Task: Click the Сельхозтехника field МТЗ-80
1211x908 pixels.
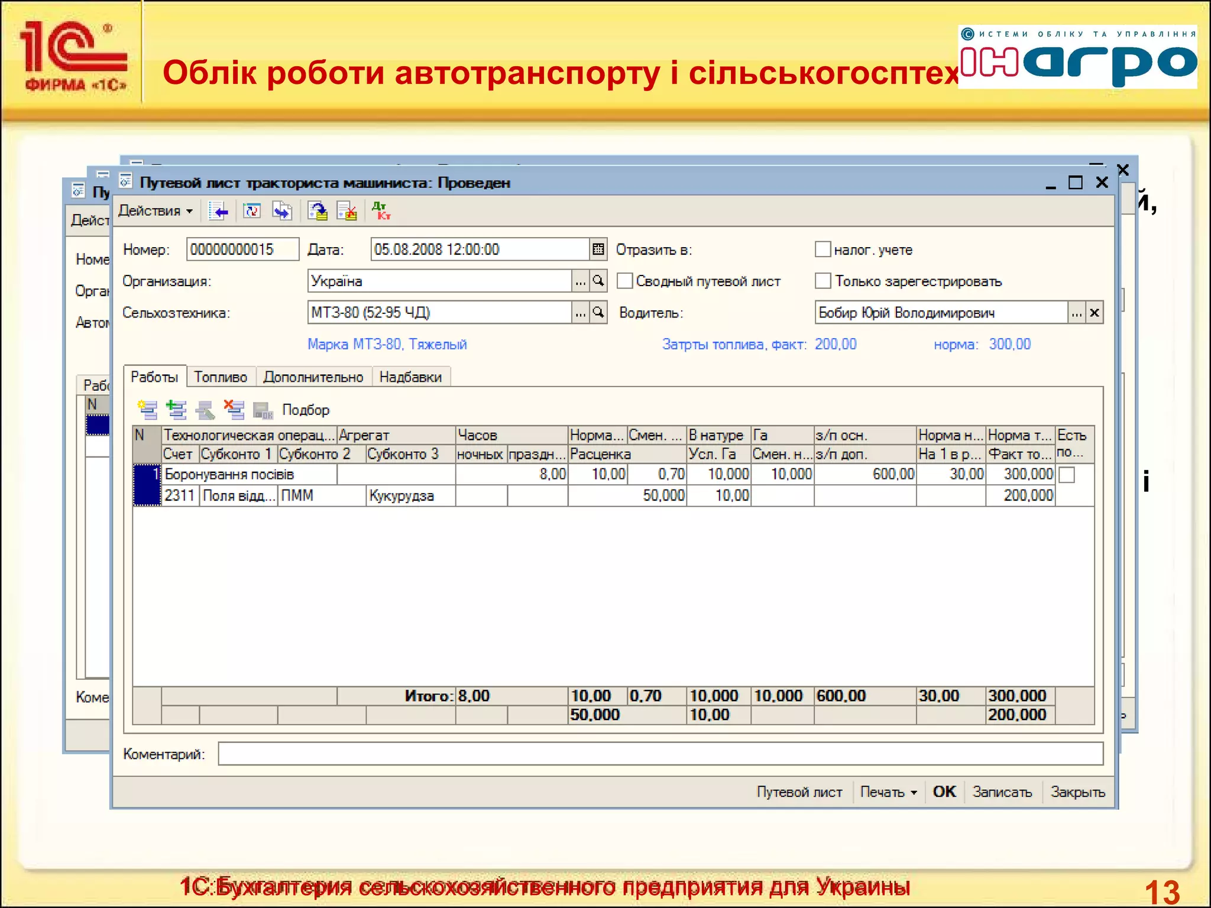Action: pos(439,313)
